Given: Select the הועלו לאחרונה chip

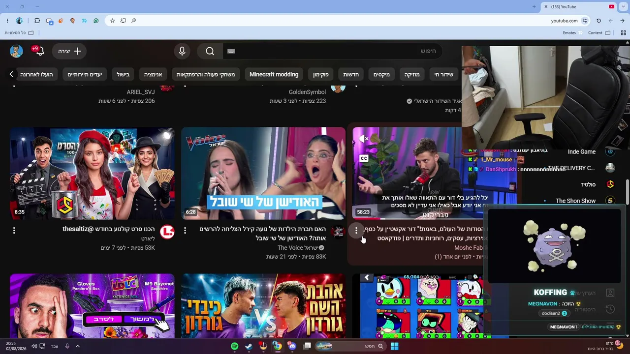Looking at the screenshot, I should 36,74.
